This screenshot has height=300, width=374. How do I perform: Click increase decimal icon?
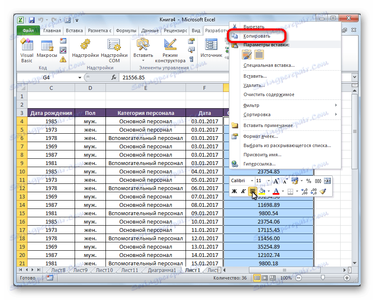(304, 191)
